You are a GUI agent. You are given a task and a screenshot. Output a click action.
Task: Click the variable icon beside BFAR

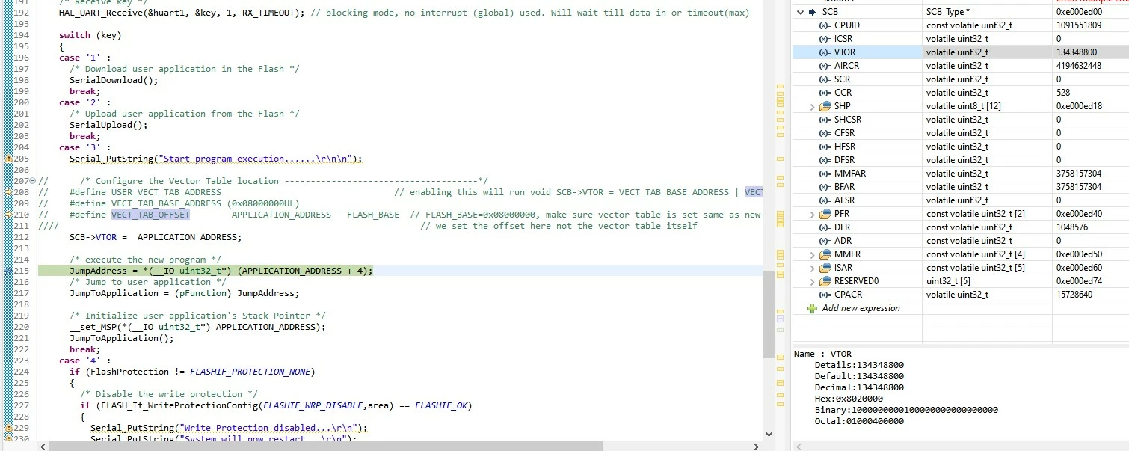825,187
